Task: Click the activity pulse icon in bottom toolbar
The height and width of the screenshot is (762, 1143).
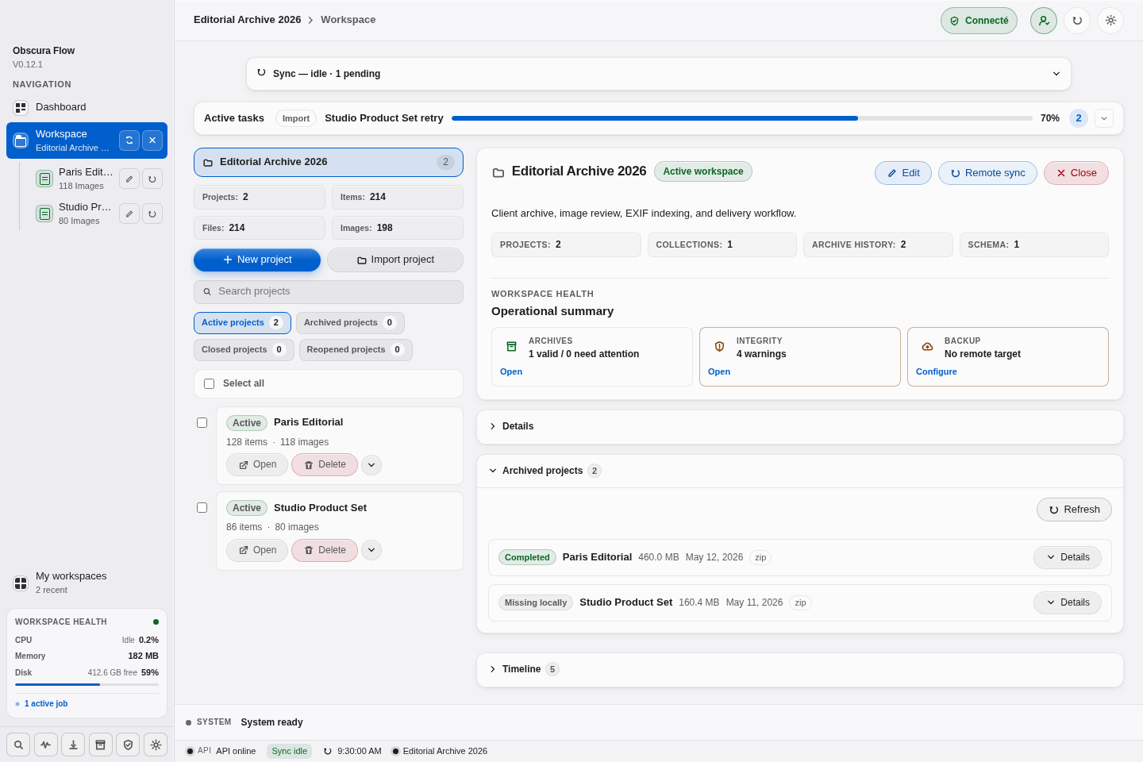Action: click(46, 745)
